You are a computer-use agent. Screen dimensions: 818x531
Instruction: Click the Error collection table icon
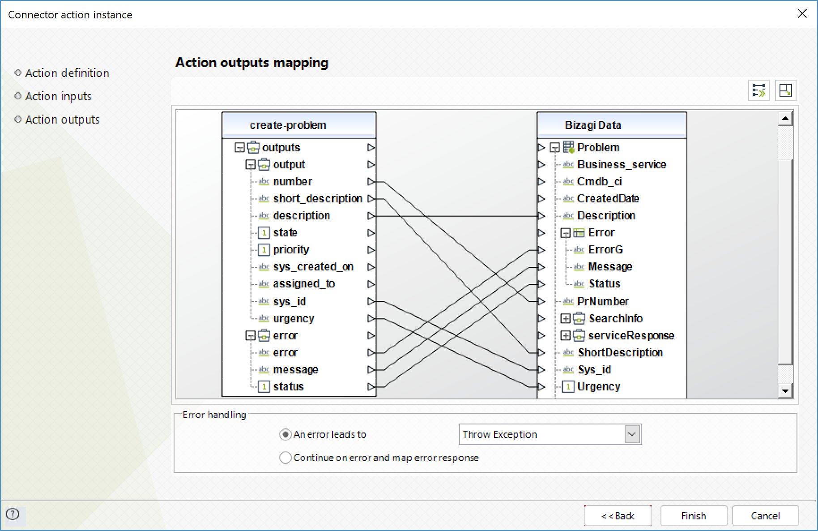(579, 233)
